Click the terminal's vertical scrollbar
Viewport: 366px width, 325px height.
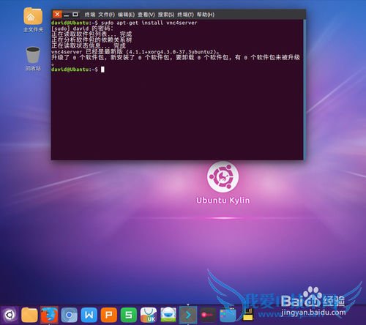305,89
